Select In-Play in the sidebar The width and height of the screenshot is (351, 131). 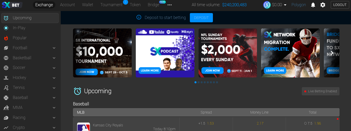coord(30,28)
